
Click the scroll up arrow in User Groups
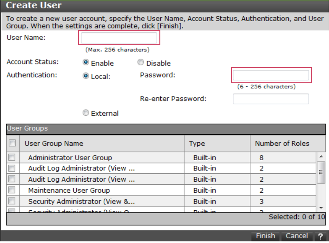321,157
